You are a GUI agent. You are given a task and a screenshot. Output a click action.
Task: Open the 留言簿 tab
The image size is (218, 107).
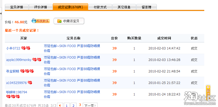pos(147,7)
